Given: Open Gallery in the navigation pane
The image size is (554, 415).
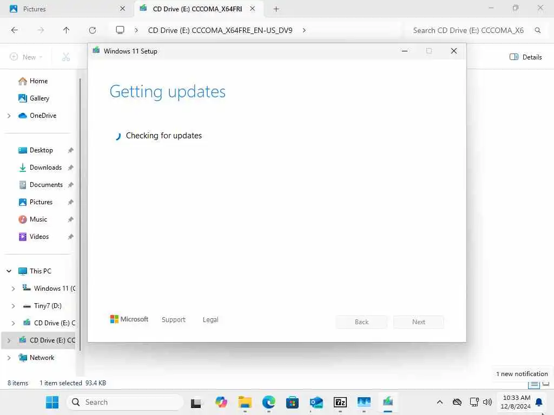Looking at the screenshot, I should (39, 98).
